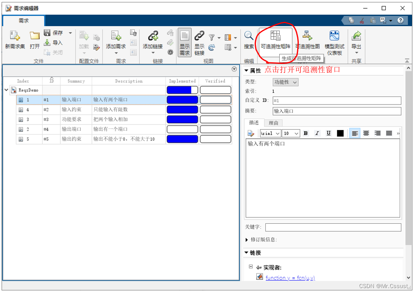The image size is (414, 292).
Task: Switch to the 理由 tab
Action: pyautogui.click(x=273, y=123)
